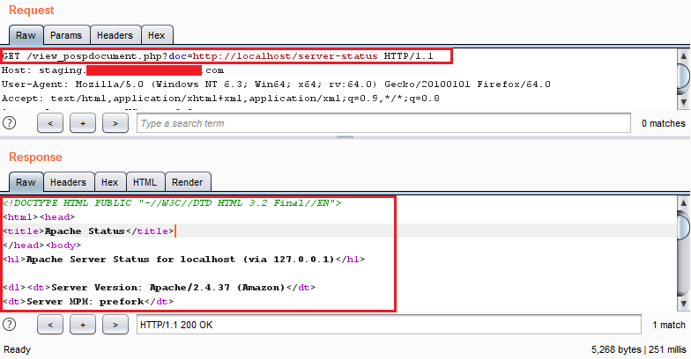Open the Response Render tab
691x359 pixels.
pos(187,182)
